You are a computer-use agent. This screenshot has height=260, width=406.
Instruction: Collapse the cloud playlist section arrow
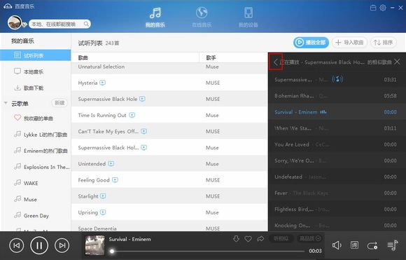pos(6,103)
